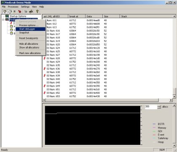Click the selected process icon in the tree

pyautogui.click(x=7, y=19)
